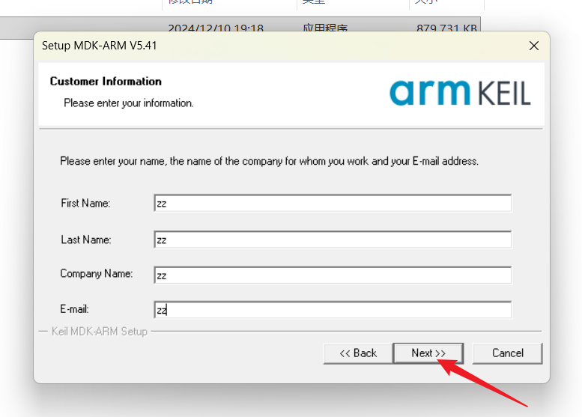Go back with the << Back button

(358, 353)
